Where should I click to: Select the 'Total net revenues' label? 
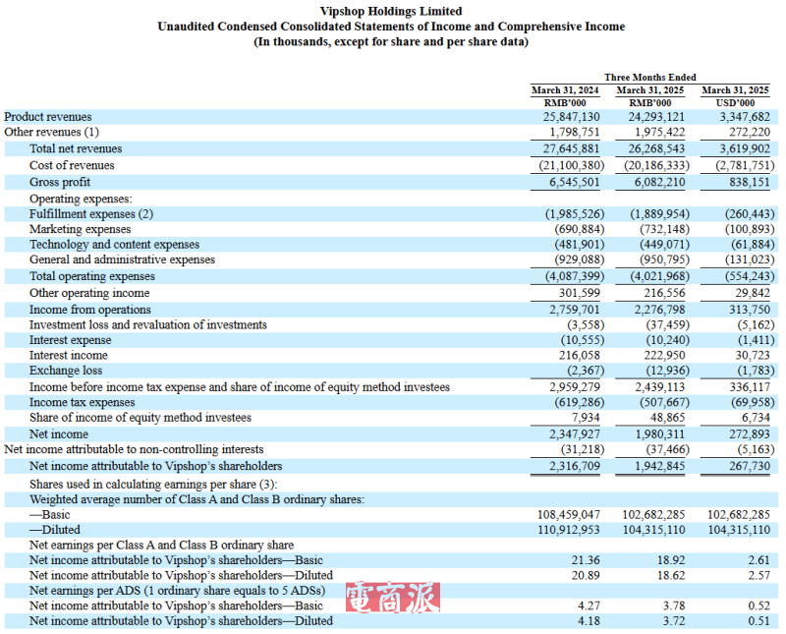coord(76,148)
